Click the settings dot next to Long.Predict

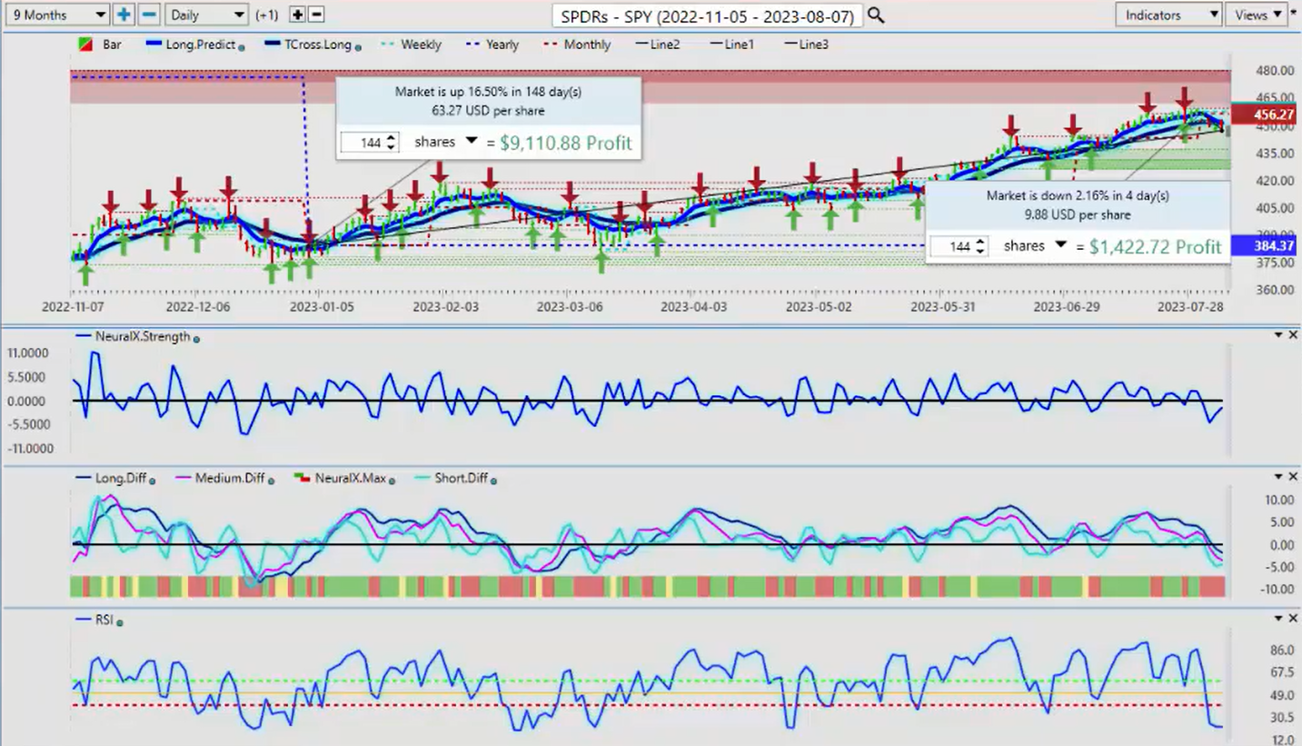click(x=242, y=46)
